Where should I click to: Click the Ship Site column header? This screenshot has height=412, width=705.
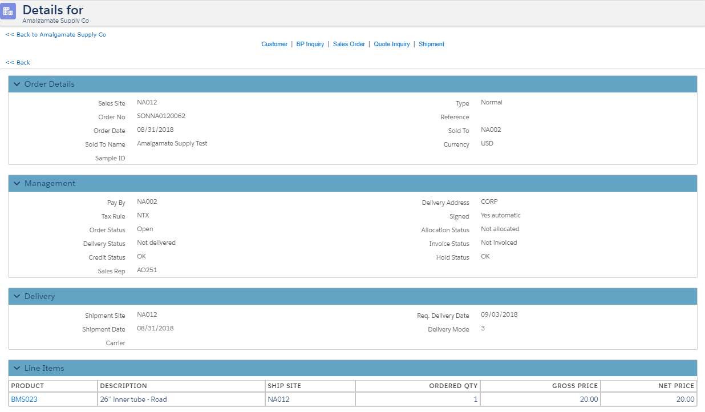284,386
